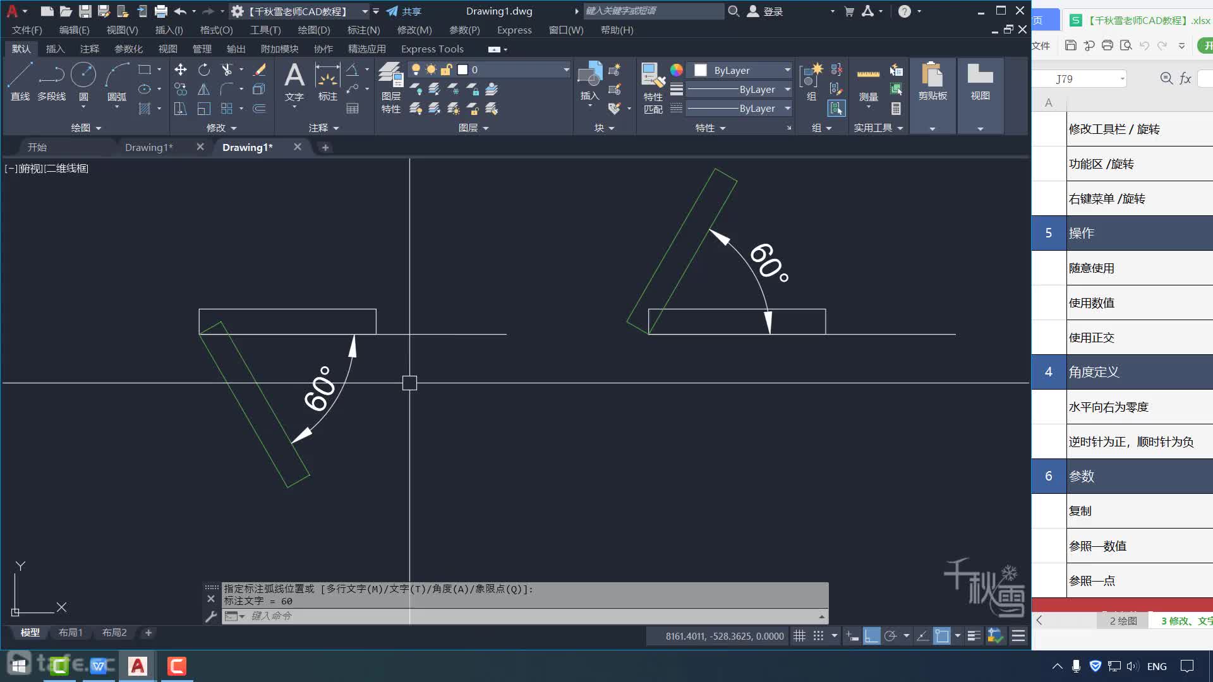This screenshot has height=682, width=1213.
Task: Activate the Rotate tool
Action: point(203,69)
